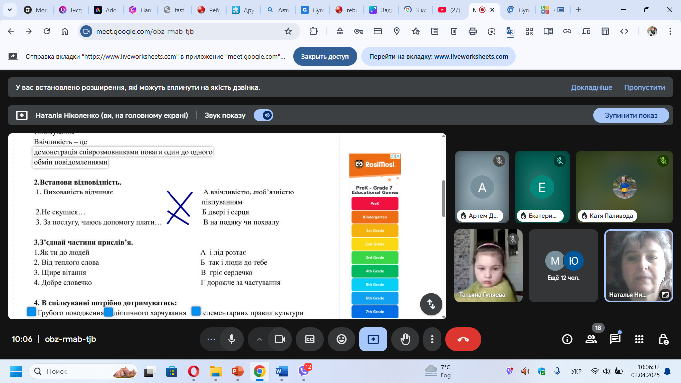Screen dimensions: 681x383
Task: Click the address bar URL meet.google.com
Action: coord(145,31)
